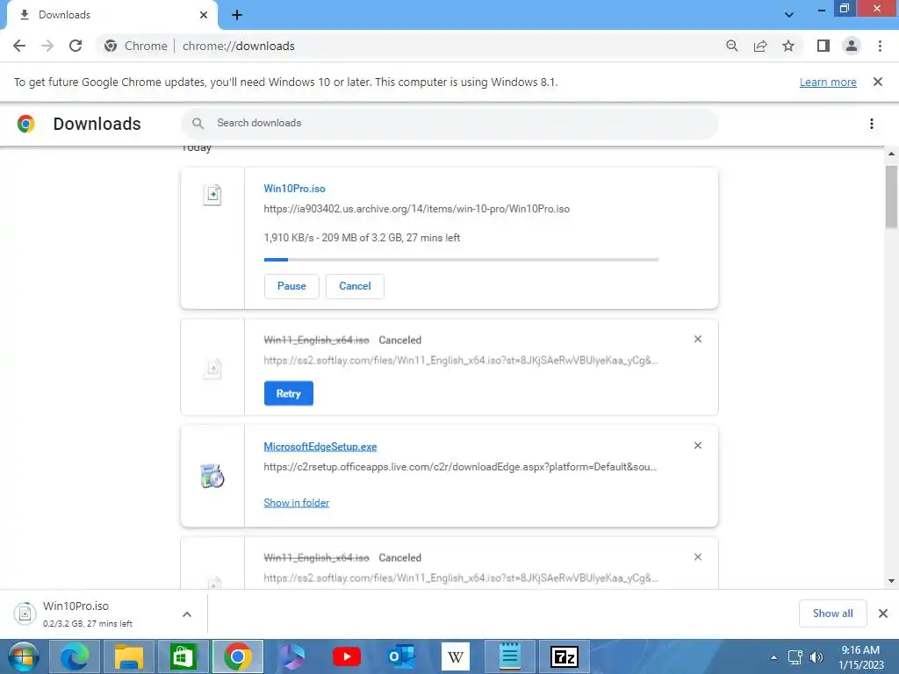Close the bottom download shelf

[x=883, y=613]
